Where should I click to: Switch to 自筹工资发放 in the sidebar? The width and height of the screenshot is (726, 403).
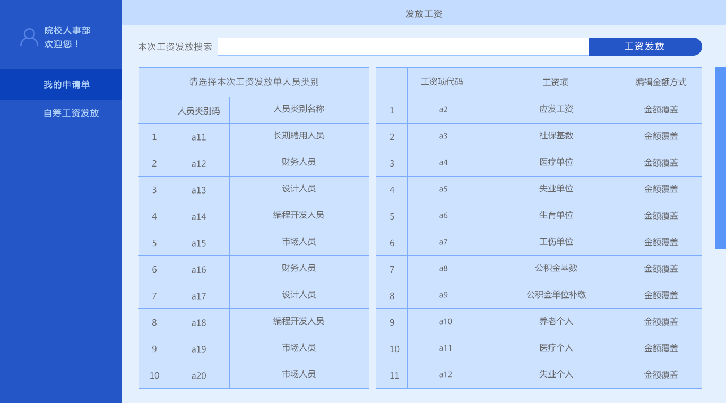click(x=71, y=113)
